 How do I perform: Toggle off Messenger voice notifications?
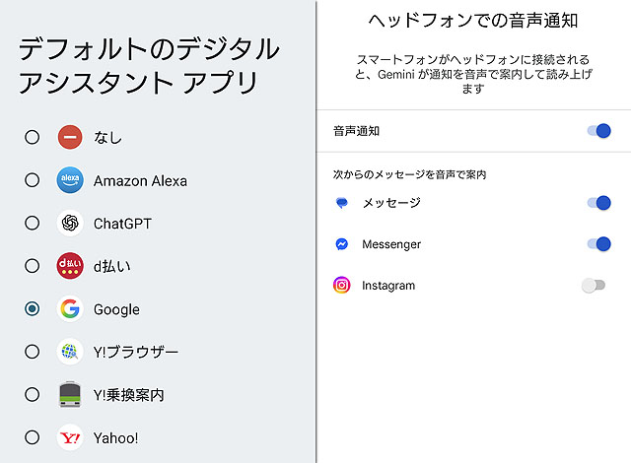597,244
